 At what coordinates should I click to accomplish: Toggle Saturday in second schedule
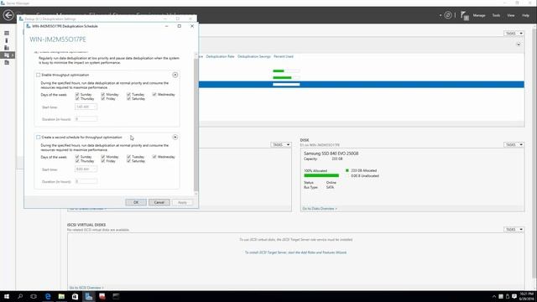[128, 161]
